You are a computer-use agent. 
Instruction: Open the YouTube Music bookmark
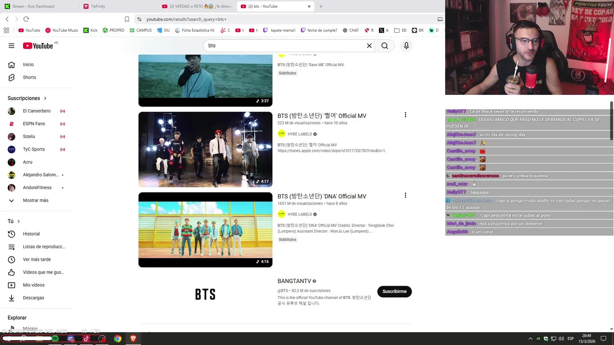(62, 30)
